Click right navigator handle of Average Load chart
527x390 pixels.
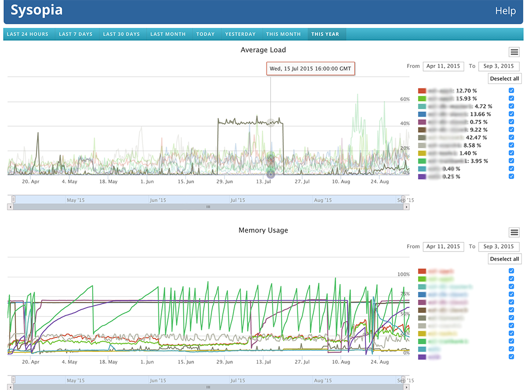pyautogui.click(x=403, y=199)
